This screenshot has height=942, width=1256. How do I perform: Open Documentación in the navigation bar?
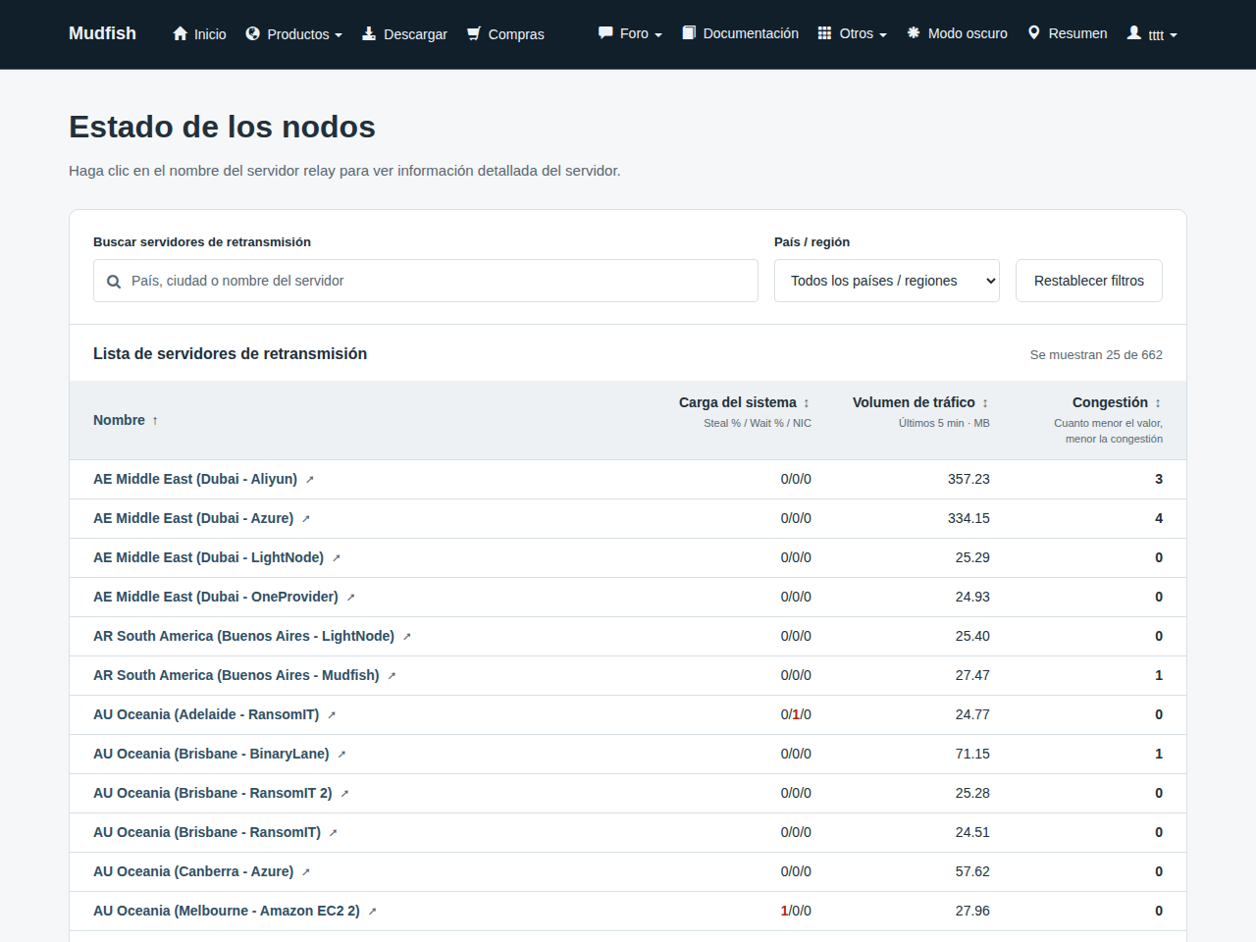click(x=741, y=33)
